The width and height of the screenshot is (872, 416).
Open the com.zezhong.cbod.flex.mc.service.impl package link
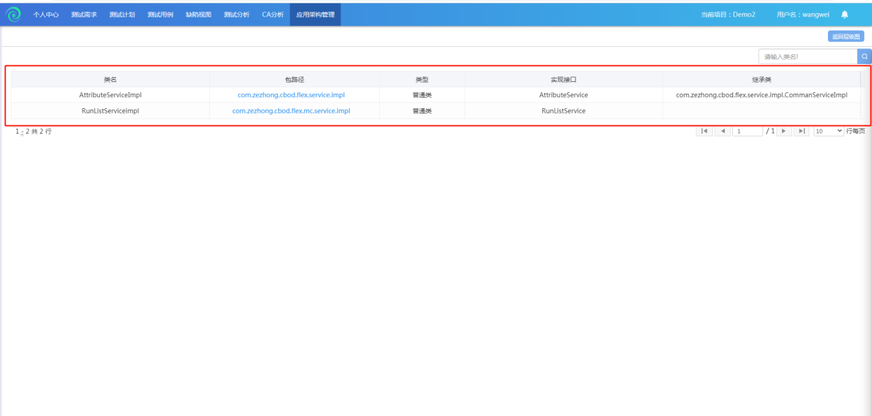(x=291, y=111)
